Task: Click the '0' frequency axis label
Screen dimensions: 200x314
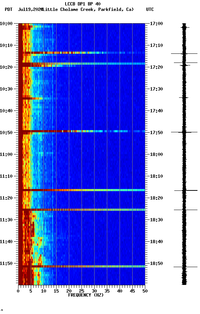Action: coord(18,291)
